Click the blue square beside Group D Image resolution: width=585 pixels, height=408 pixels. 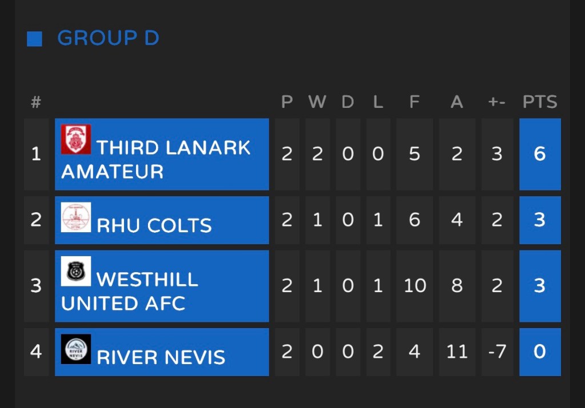click(x=35, y=39)
